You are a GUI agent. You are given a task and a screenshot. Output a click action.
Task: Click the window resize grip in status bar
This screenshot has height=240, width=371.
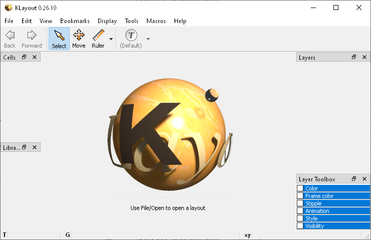pyautogui.click(x=367, y=236)
